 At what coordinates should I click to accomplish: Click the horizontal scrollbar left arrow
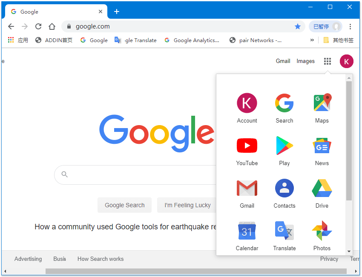(x=5, y=271)
